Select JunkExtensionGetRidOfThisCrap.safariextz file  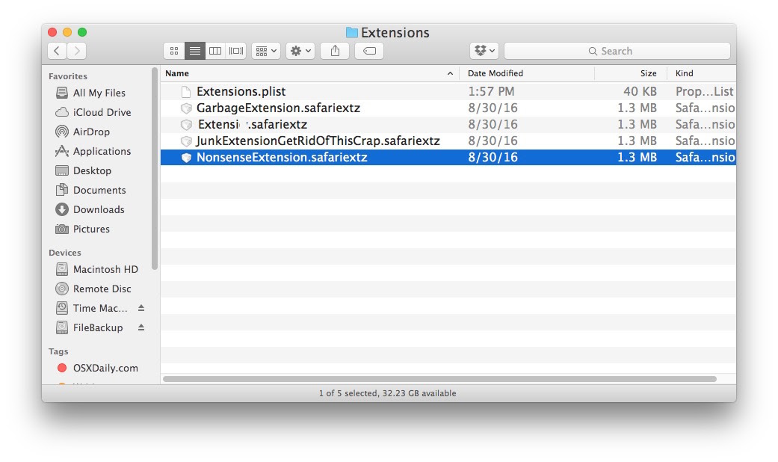[318, 141]
